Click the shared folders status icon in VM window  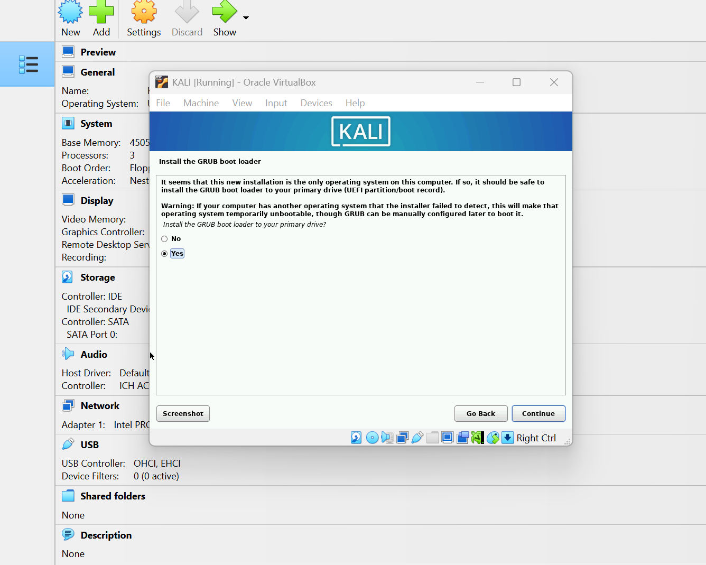pyautogui.click(x=433, y=438)
